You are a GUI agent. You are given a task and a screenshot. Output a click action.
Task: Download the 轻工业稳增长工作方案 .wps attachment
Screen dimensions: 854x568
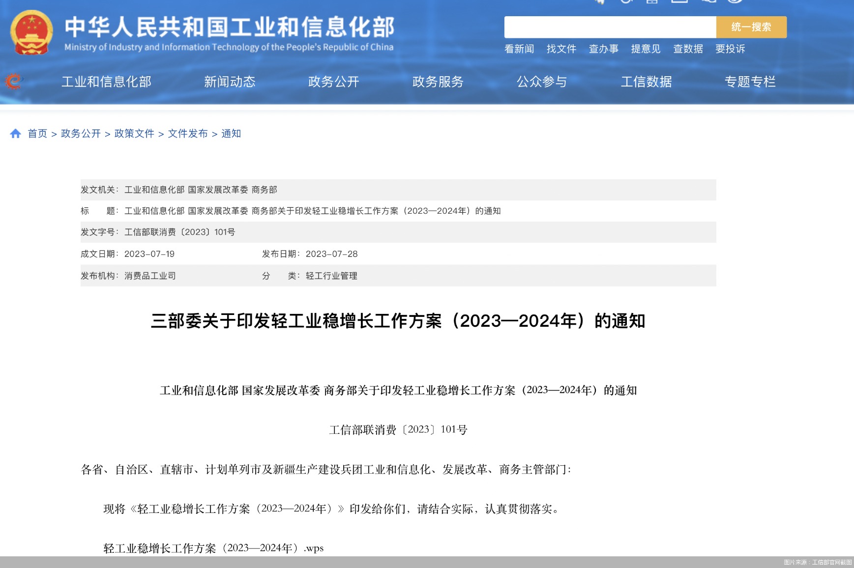213,547
